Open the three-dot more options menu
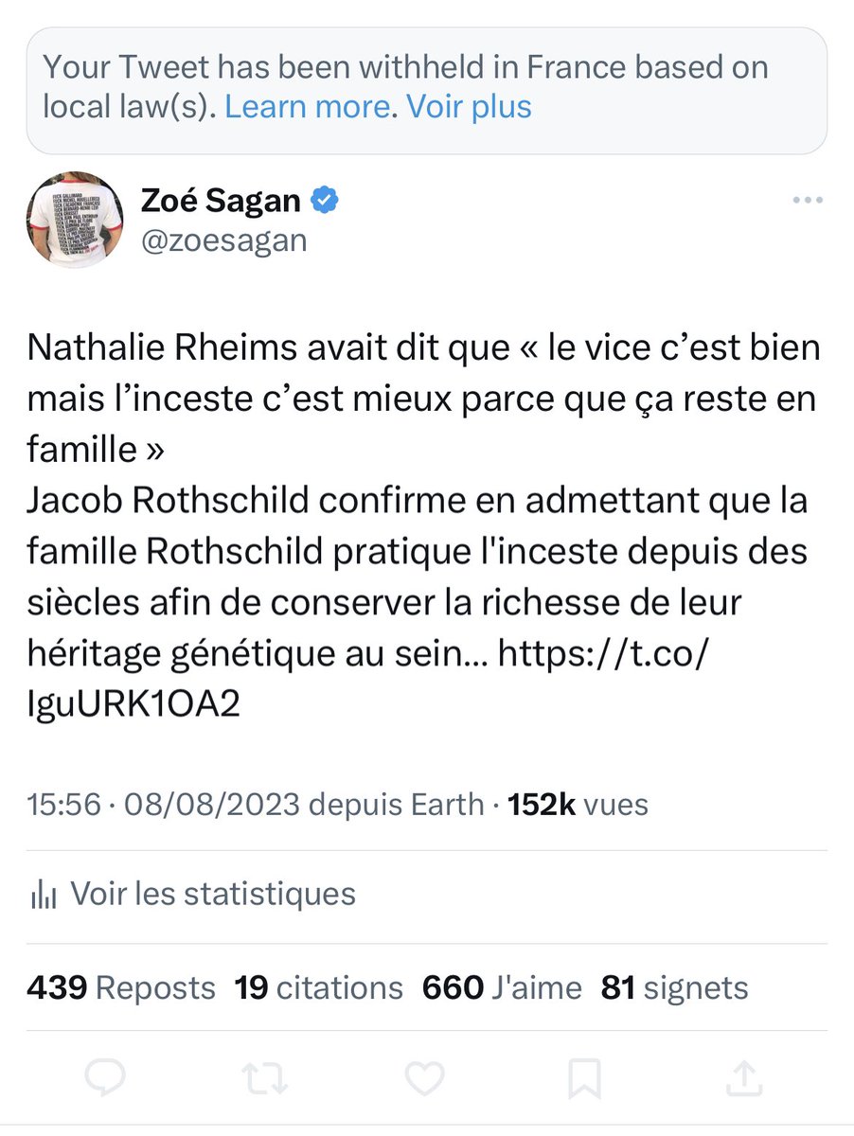 (x=808, y=201)
